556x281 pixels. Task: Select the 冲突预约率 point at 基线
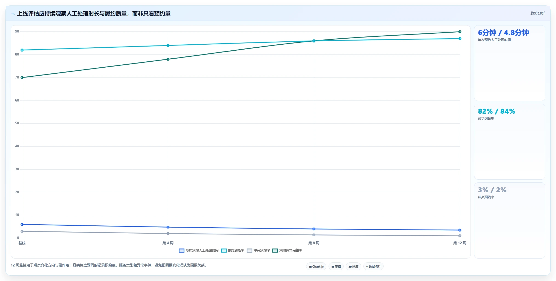tap(22, 231)
